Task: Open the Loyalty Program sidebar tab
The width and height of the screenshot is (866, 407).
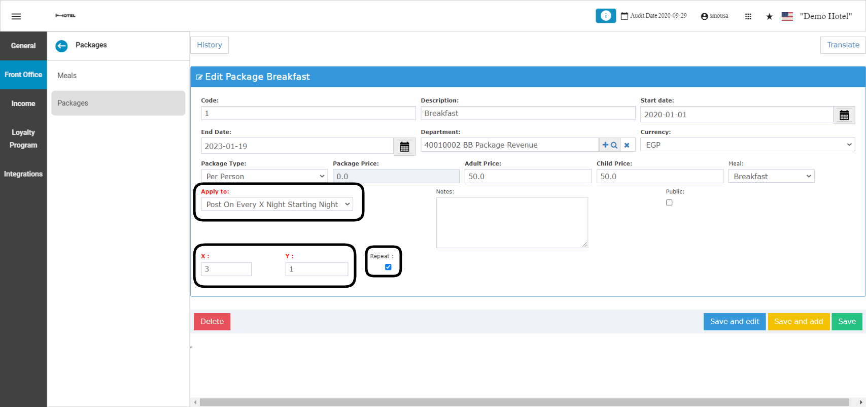Action: (x=23, y=139)
